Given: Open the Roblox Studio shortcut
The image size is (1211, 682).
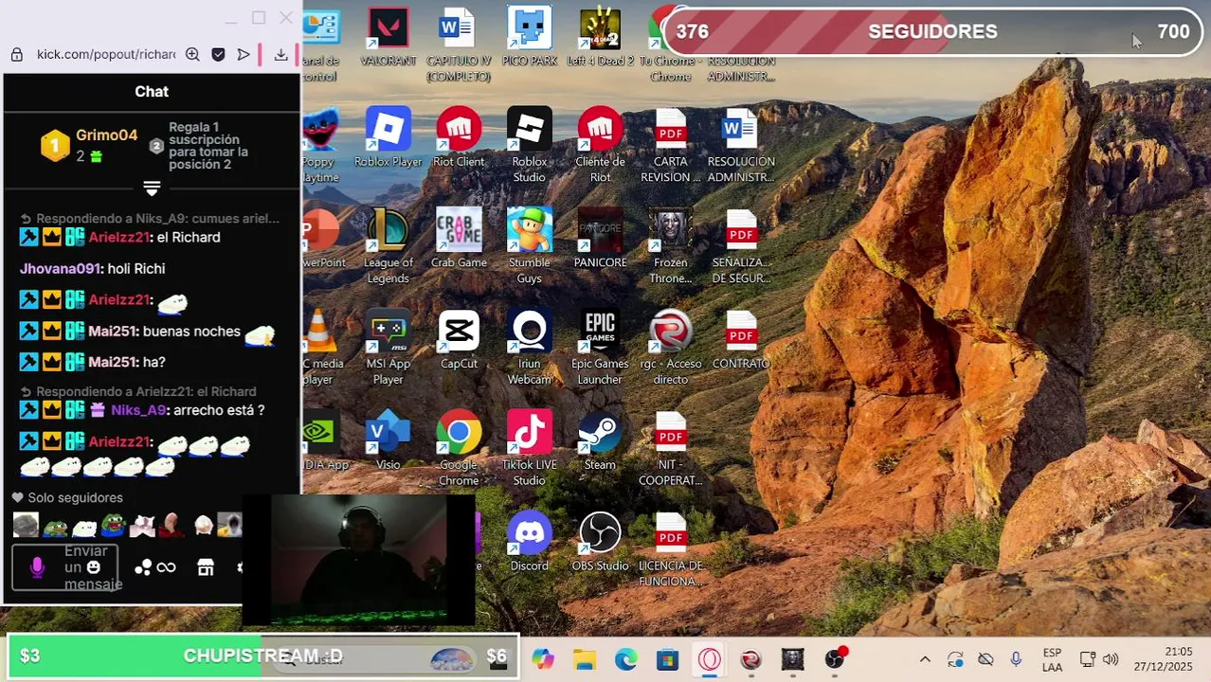Looking at the screenshot, I should (x=529, y=145).
